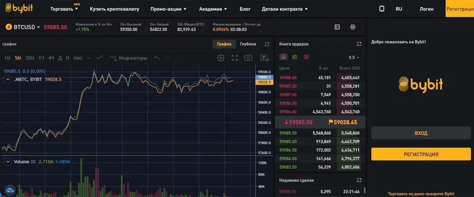Show only sell orders in order book
Screen dimensions: 474x197
coord(306,57)
